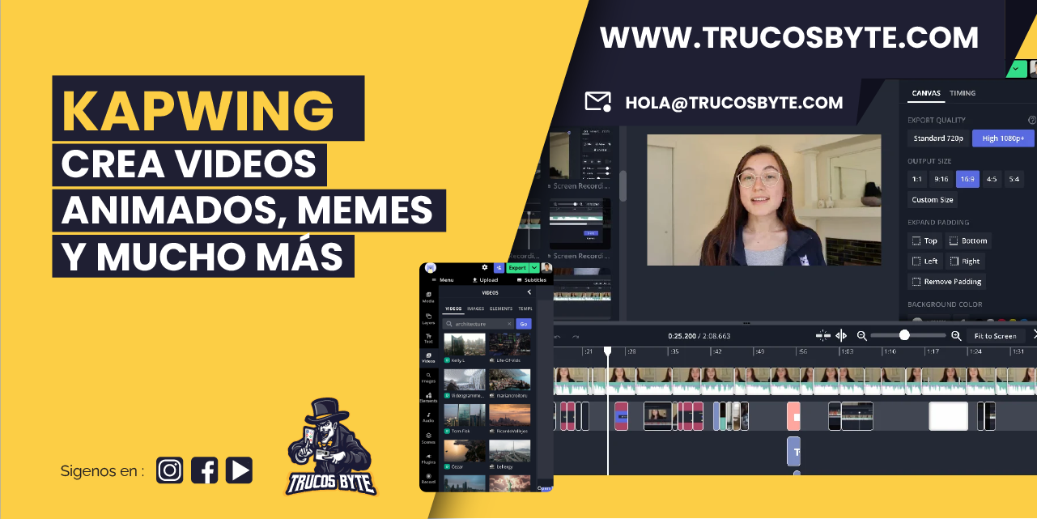Select the Kelly L video thumbnail
The height and width of the screenshot is (519, 1037).
point(465,344)
